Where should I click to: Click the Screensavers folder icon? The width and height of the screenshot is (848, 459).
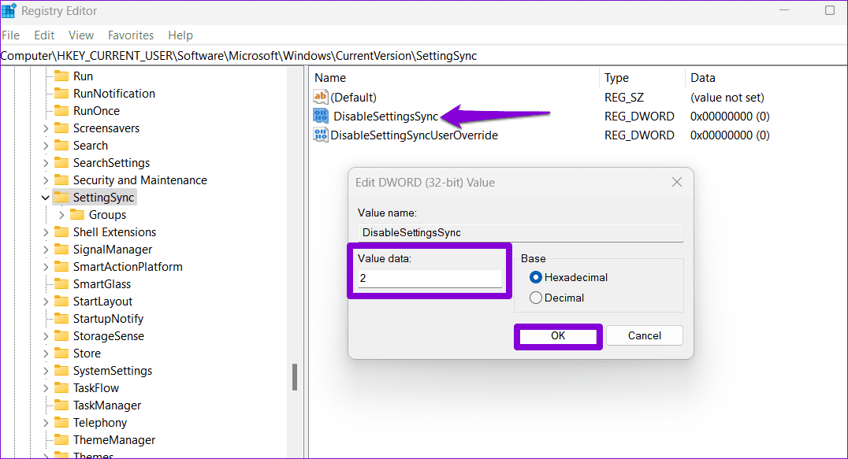tap(61, 128)
